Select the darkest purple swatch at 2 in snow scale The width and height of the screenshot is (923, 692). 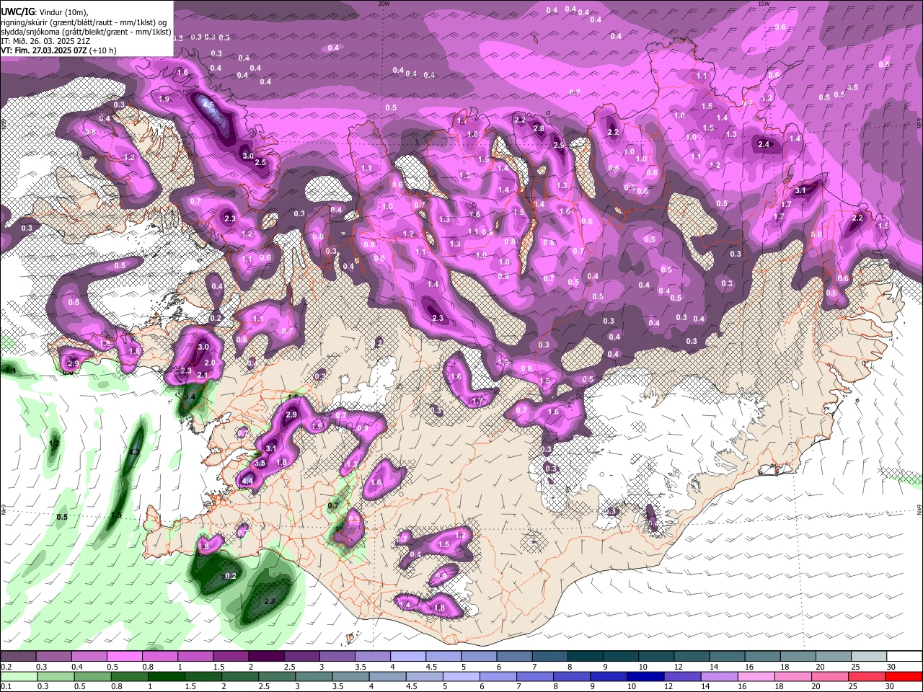click(266, 656)
